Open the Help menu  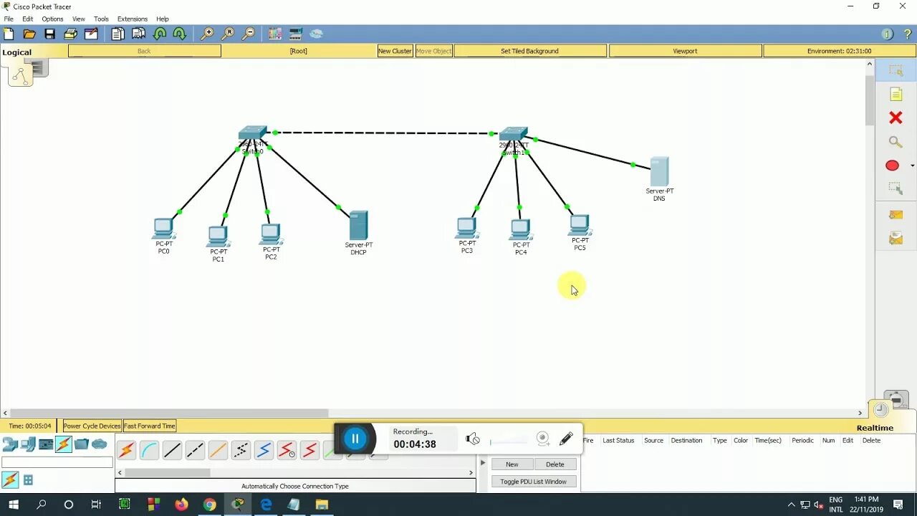tap(163, 19)
